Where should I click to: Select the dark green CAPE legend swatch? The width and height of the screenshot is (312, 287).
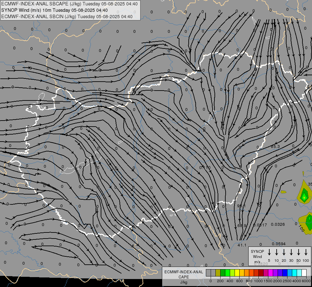(223, 273)
